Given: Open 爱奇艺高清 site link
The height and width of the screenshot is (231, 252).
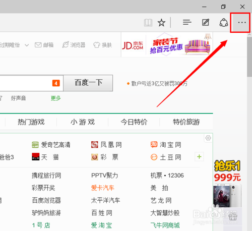Looking at the screenshot, I should [55, 145].
